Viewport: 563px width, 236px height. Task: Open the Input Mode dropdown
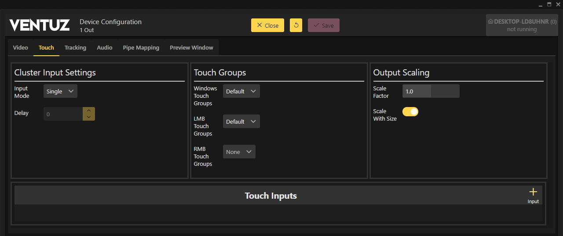(x=60, y=91)
